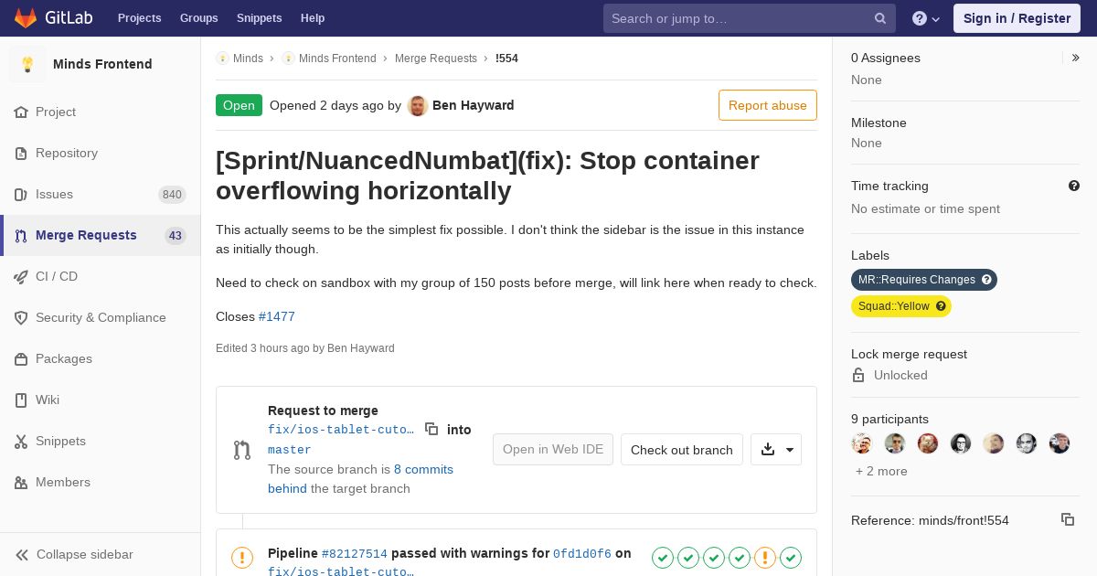Click the pipeline warning status icon

coord(242,557)
